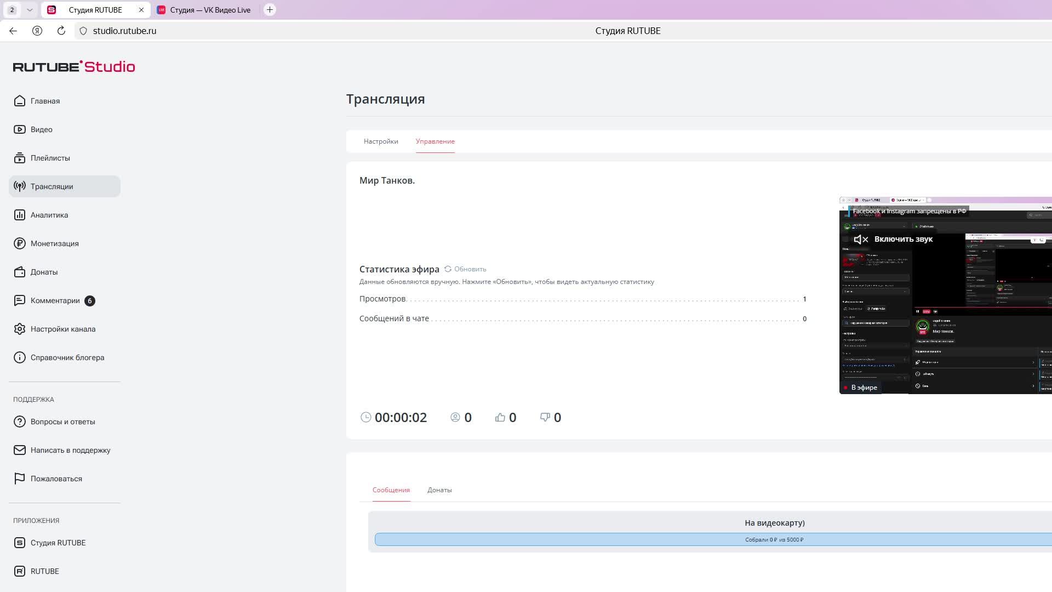Open Аналитика chart icon
Screen dimensions: 1052x592
click(x=20, y=215)
